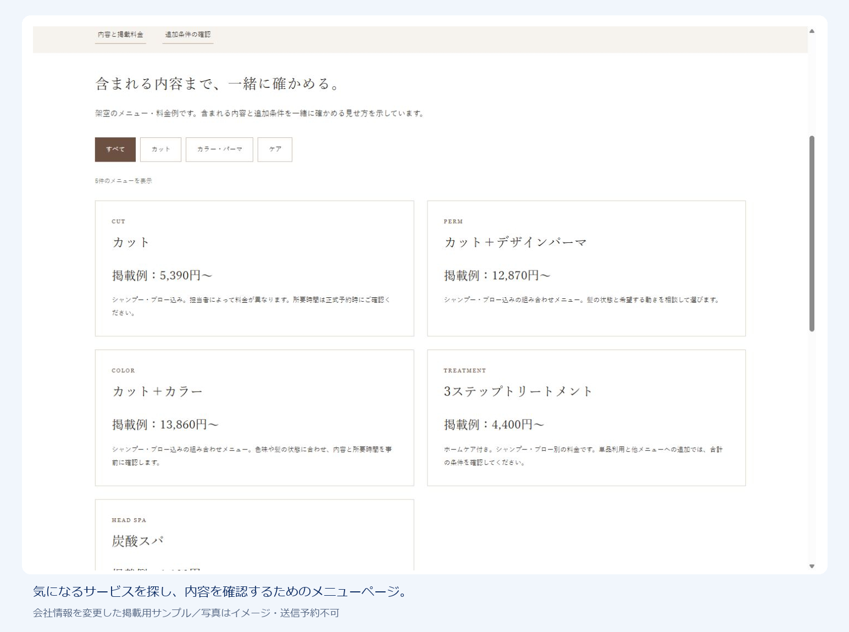Click price 掲載例:13,860円~
Viewport: 849px width, 632px height.
(165, 424)
